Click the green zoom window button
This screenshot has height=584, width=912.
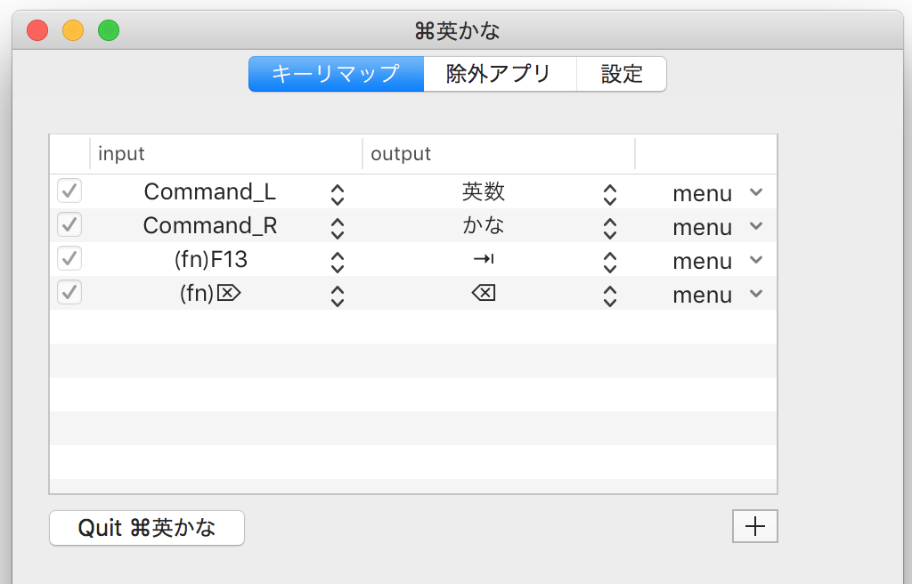[x=109, y=31]
